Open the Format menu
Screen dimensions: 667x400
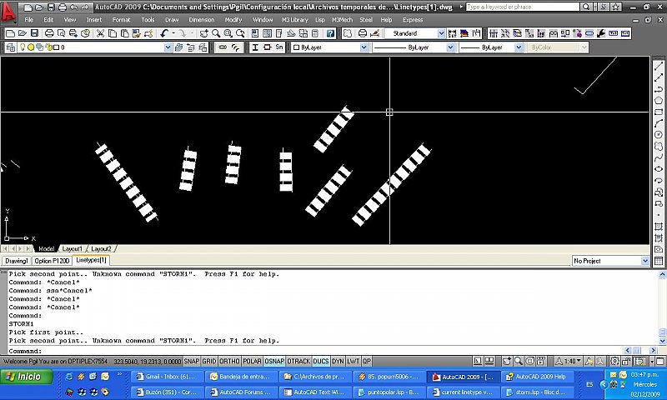pos(121,19)
